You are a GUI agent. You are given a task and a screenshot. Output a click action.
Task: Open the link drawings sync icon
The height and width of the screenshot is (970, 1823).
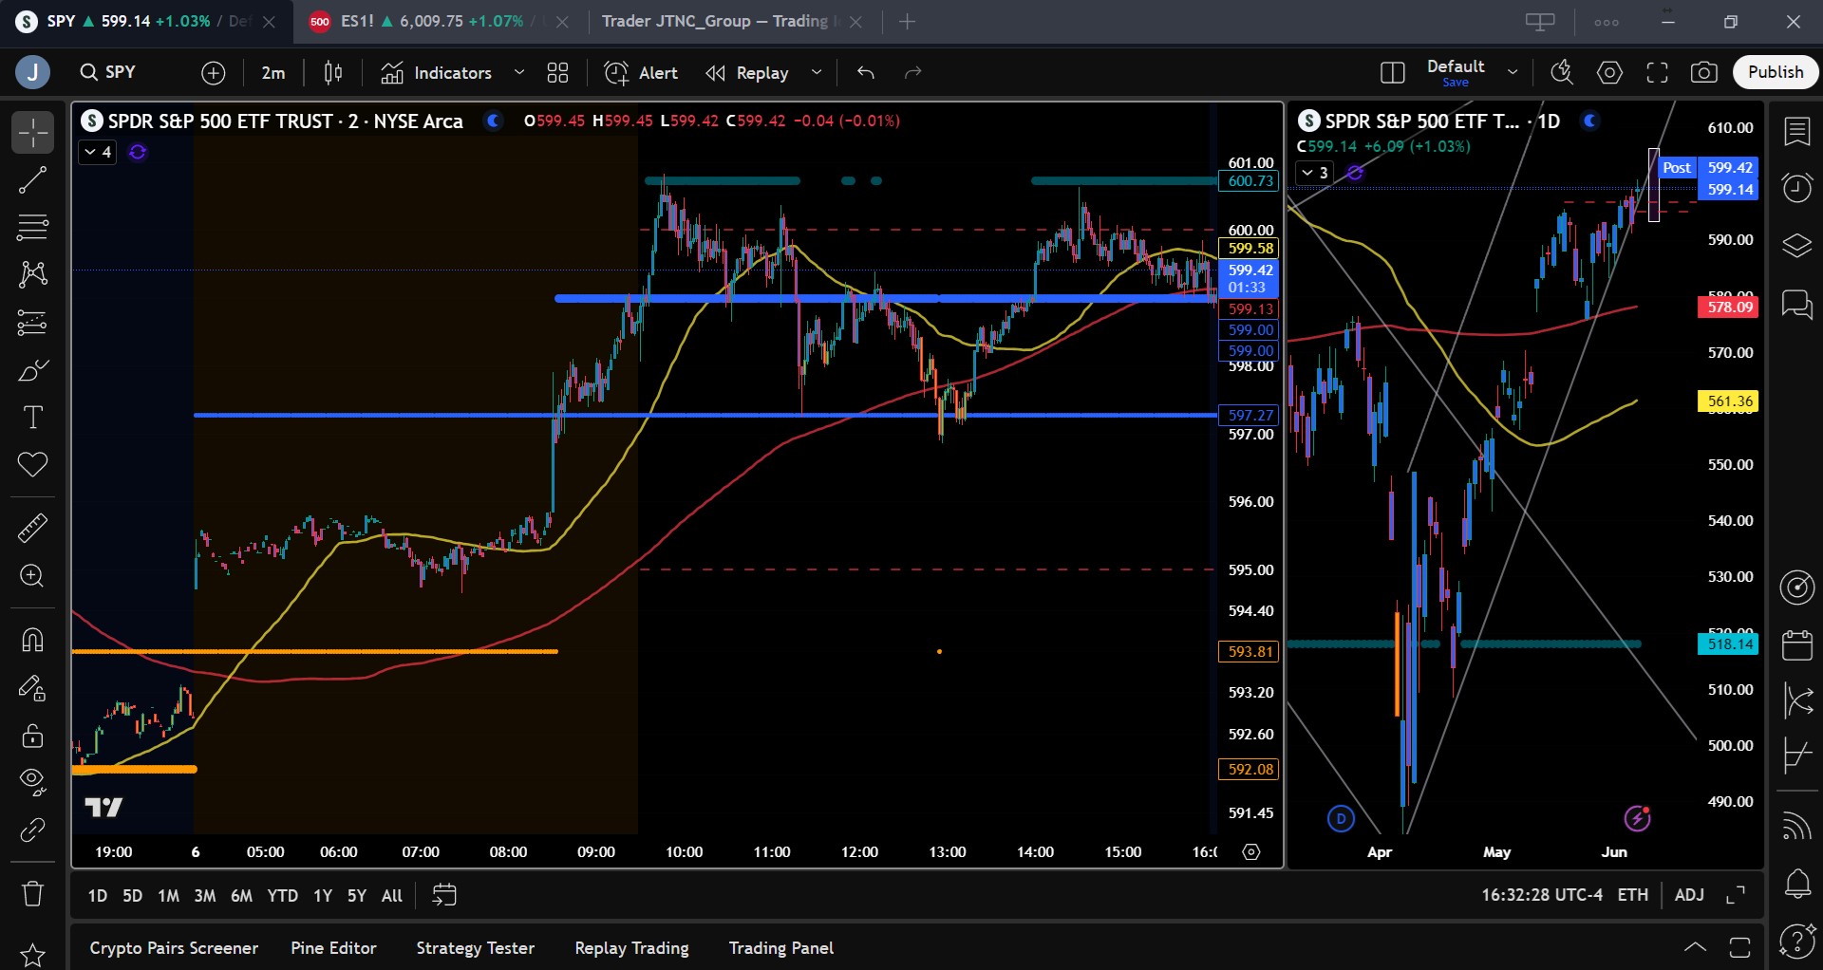click(x=32, y=830)
